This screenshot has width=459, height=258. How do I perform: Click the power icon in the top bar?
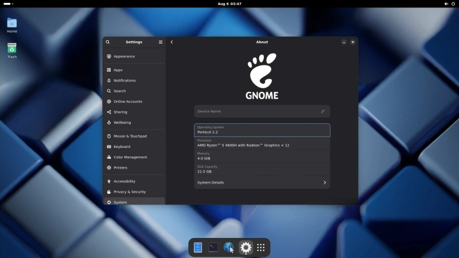pyautogui.click(x=453, y=4)
